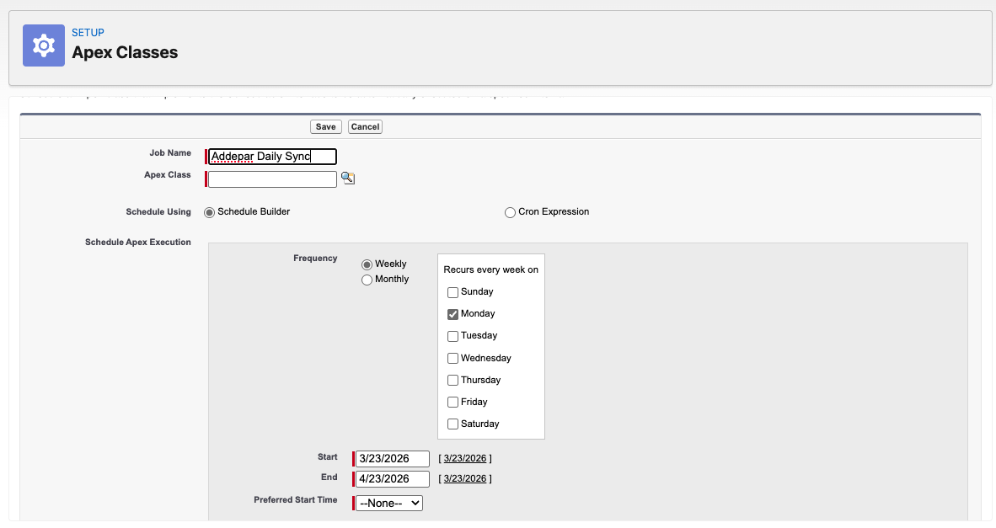Check the Tuesday checkbox
This screenshot has width=996, height=528.
[452, 336]
